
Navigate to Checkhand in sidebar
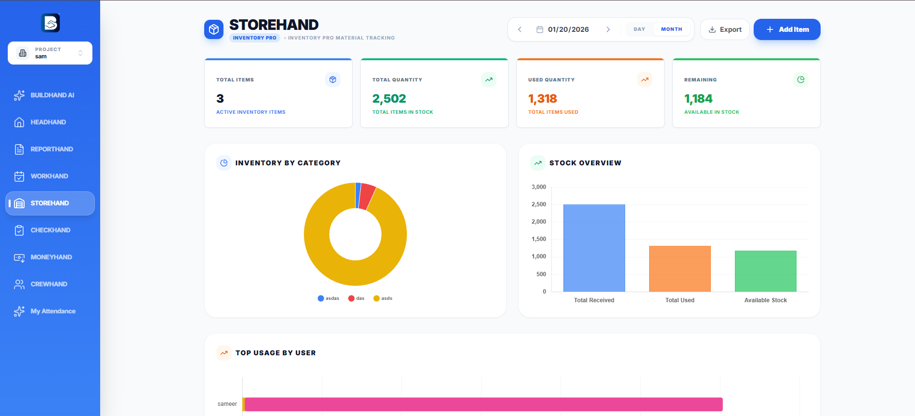(50, 230)
